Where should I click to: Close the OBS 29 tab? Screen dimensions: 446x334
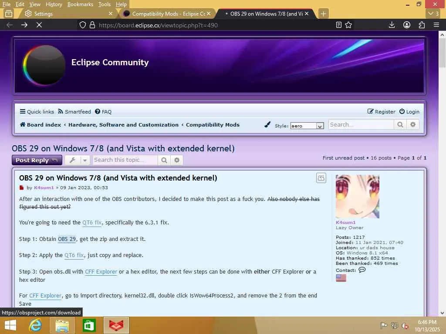click(x=307, y=13)
